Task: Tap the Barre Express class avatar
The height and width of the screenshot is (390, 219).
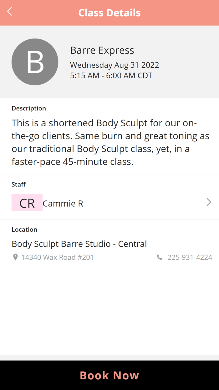Action: [35, 62]
